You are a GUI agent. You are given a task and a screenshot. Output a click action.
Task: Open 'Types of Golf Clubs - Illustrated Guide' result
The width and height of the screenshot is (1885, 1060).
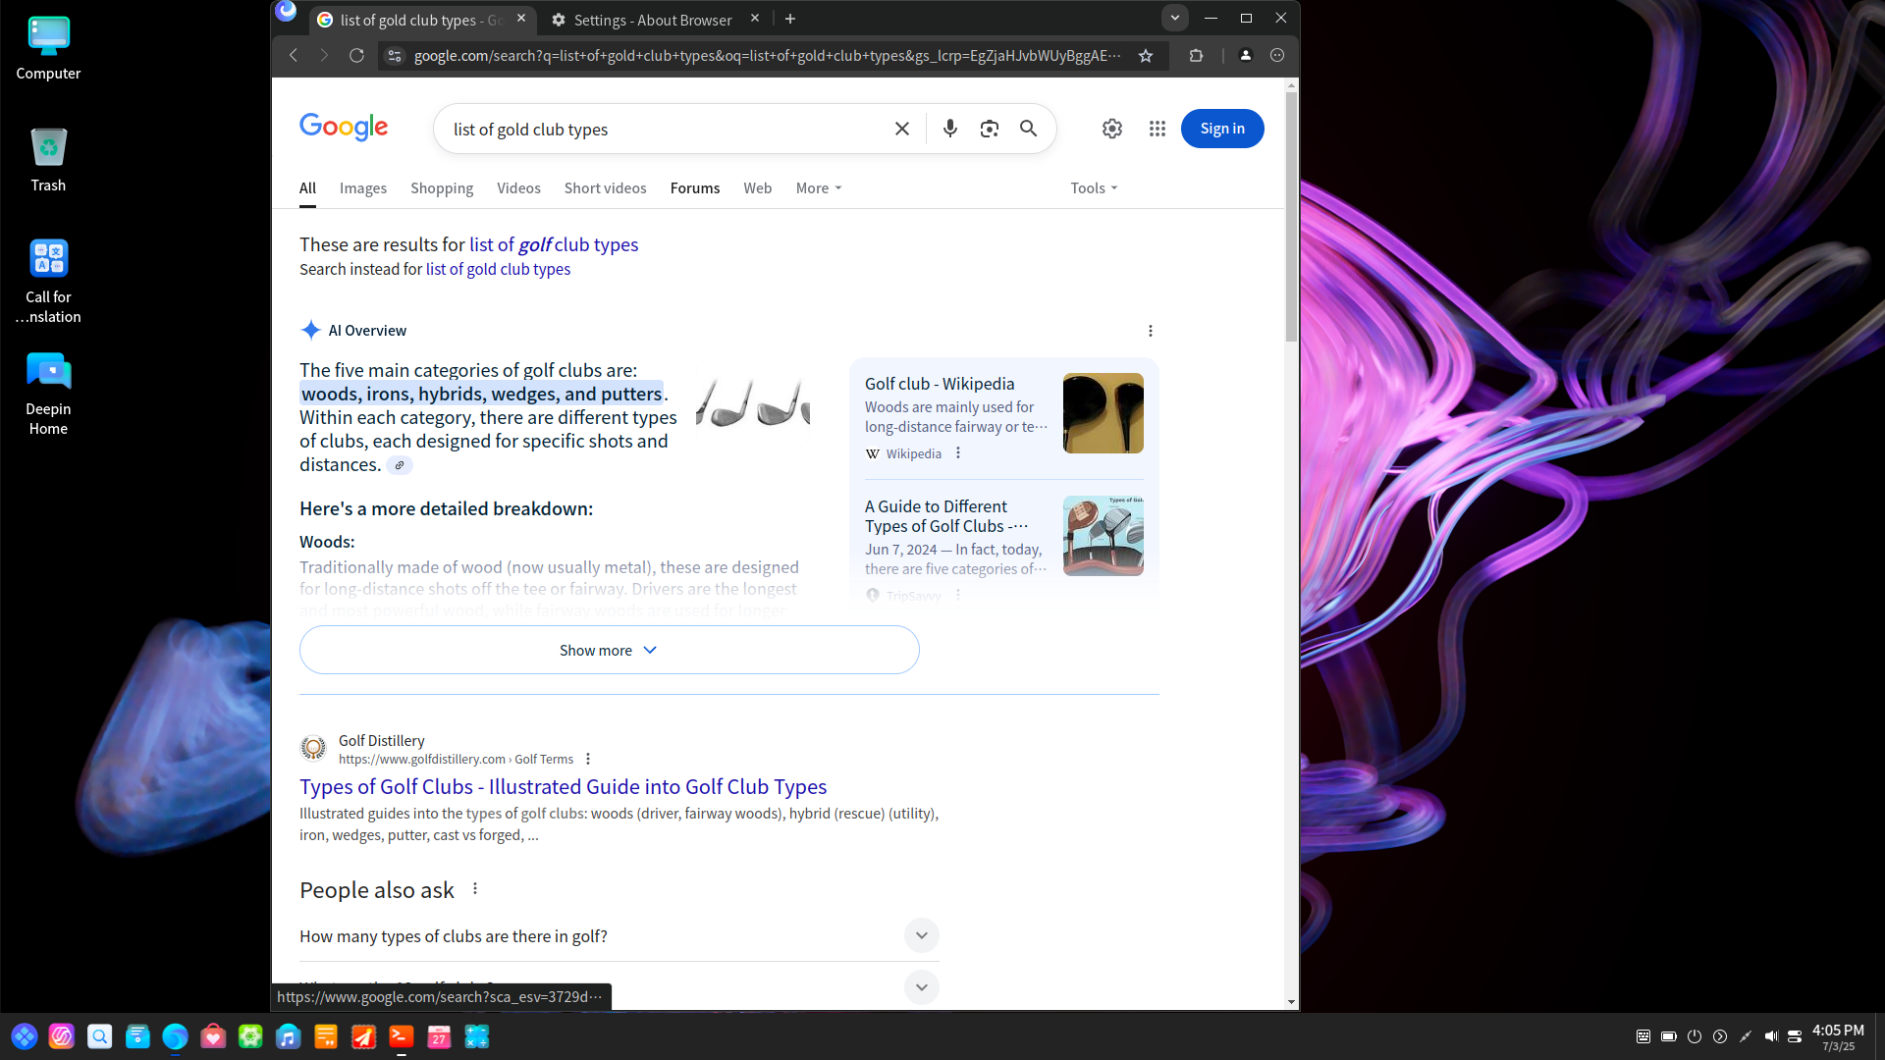[x=563, y=787]
